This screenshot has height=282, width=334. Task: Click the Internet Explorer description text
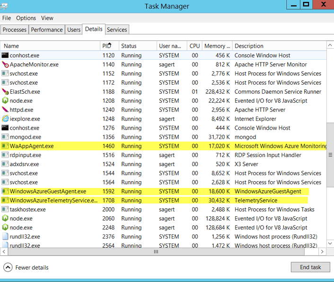coord(255,119)
